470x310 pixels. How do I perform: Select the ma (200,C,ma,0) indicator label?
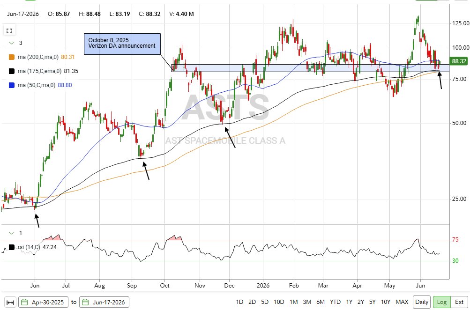click(x=38, y=57)
